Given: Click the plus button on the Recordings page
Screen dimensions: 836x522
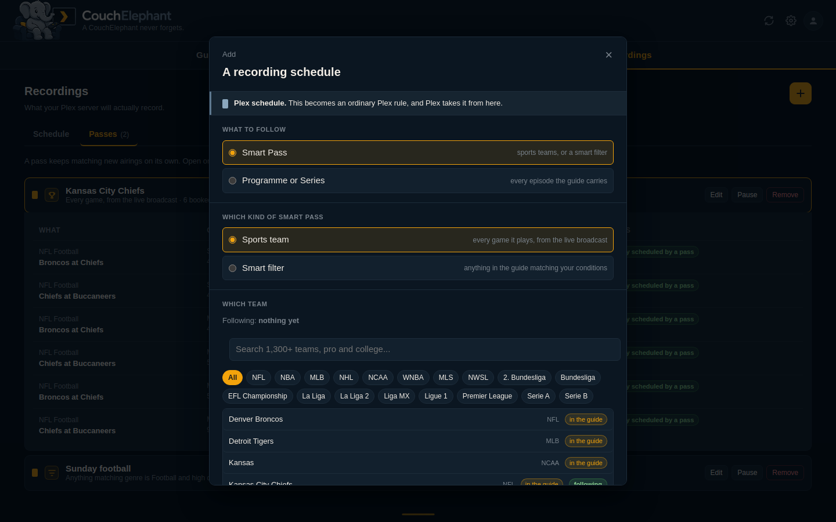Looking at the screenshot, I should [x=801, y=93].
